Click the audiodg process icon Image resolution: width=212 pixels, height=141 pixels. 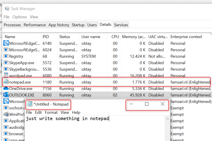click(6, 127)
